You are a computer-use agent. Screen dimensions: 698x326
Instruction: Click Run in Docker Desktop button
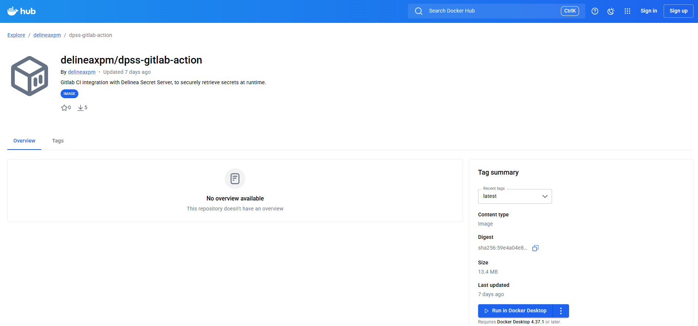click(515, 311)
